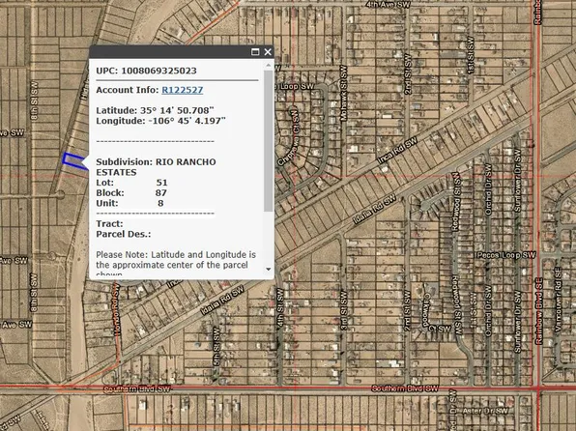Click the Vancouver Rd SE map label

click(x=558, y=300)
